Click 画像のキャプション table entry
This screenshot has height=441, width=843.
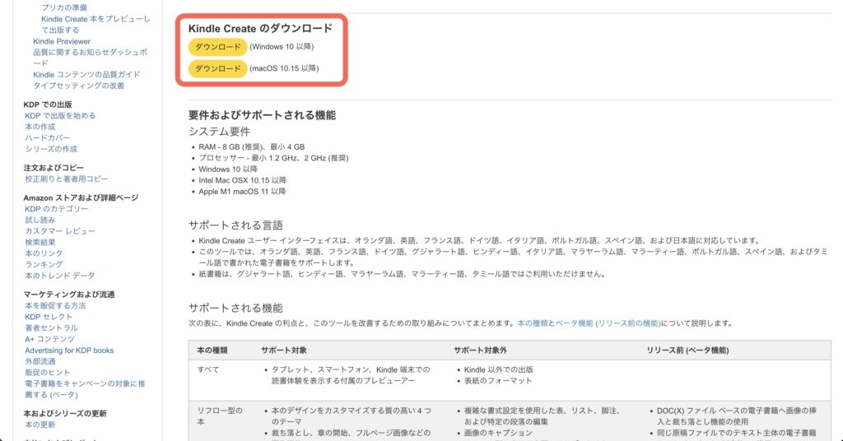coord(498,433)
